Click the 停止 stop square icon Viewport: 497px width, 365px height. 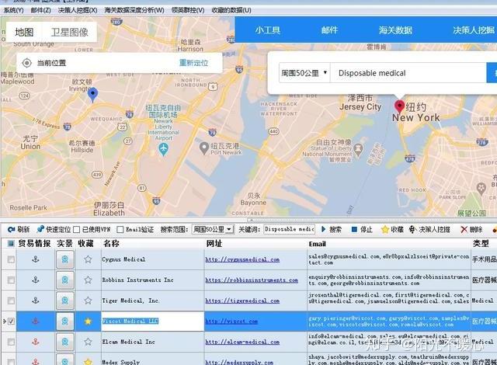click(x=354, y=229)
